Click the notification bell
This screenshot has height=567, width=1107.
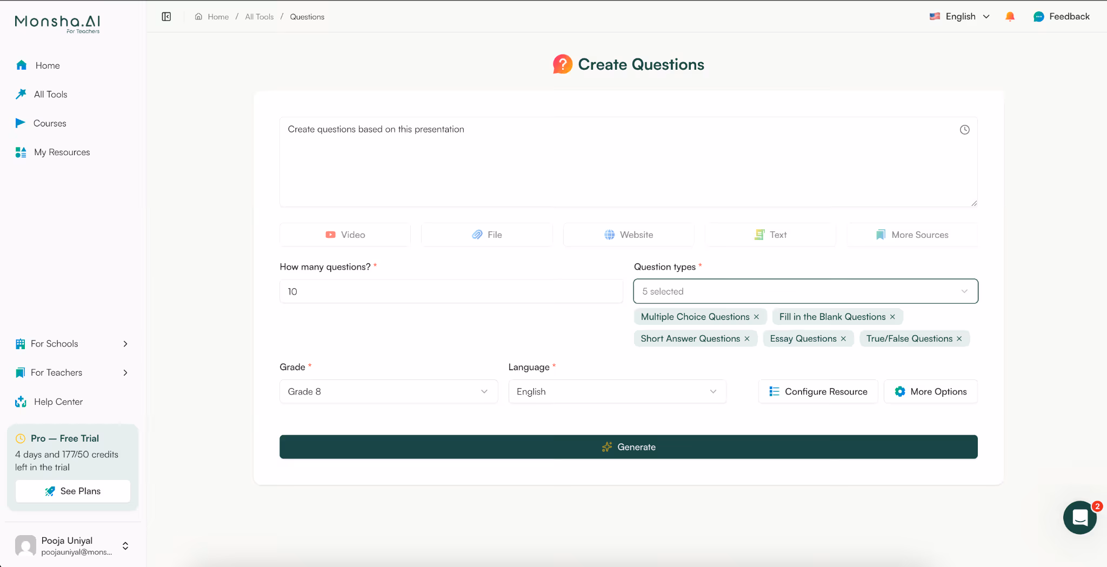click(1010, 16)
